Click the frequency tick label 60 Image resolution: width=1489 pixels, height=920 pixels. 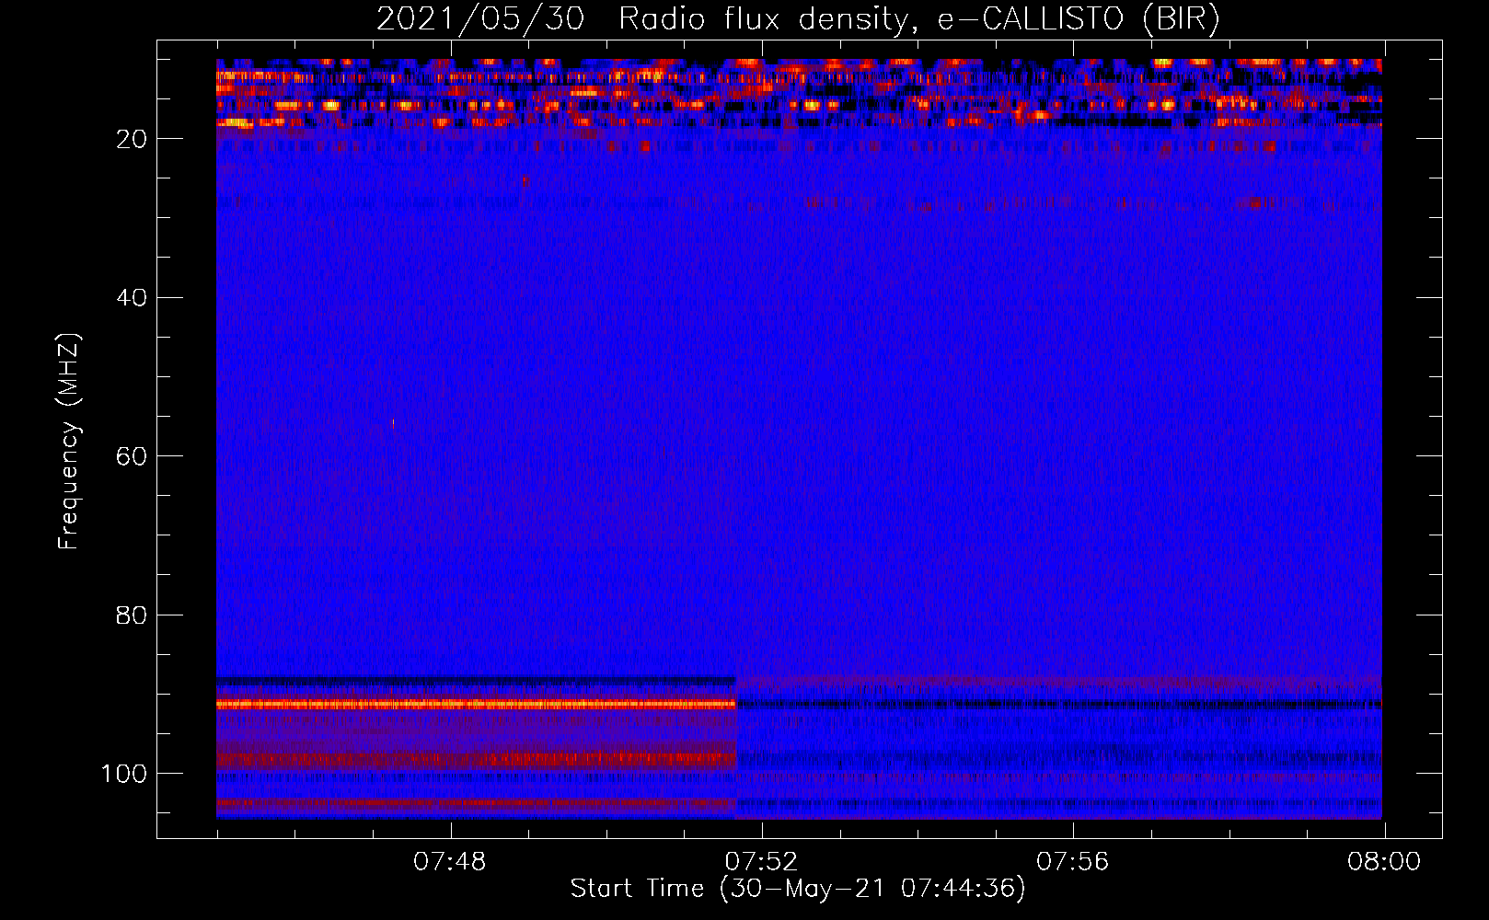[132, 456]
